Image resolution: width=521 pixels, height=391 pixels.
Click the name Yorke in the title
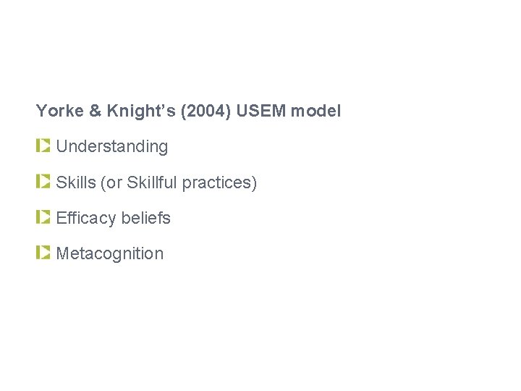pos(60,110)
